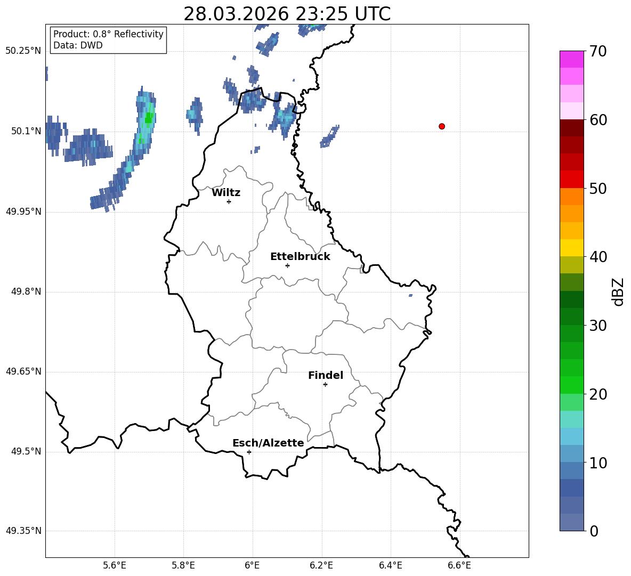Image resolution: width=631 pixels, height=576 pixels.
Task: Click the Esch/Alzette station cross marker
Action: click(x=249, y=452)
